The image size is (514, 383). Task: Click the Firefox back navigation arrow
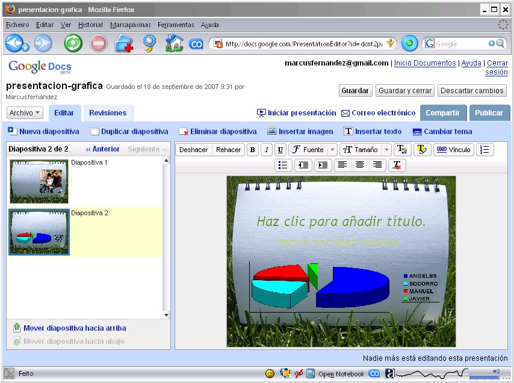tap(15, 43)
